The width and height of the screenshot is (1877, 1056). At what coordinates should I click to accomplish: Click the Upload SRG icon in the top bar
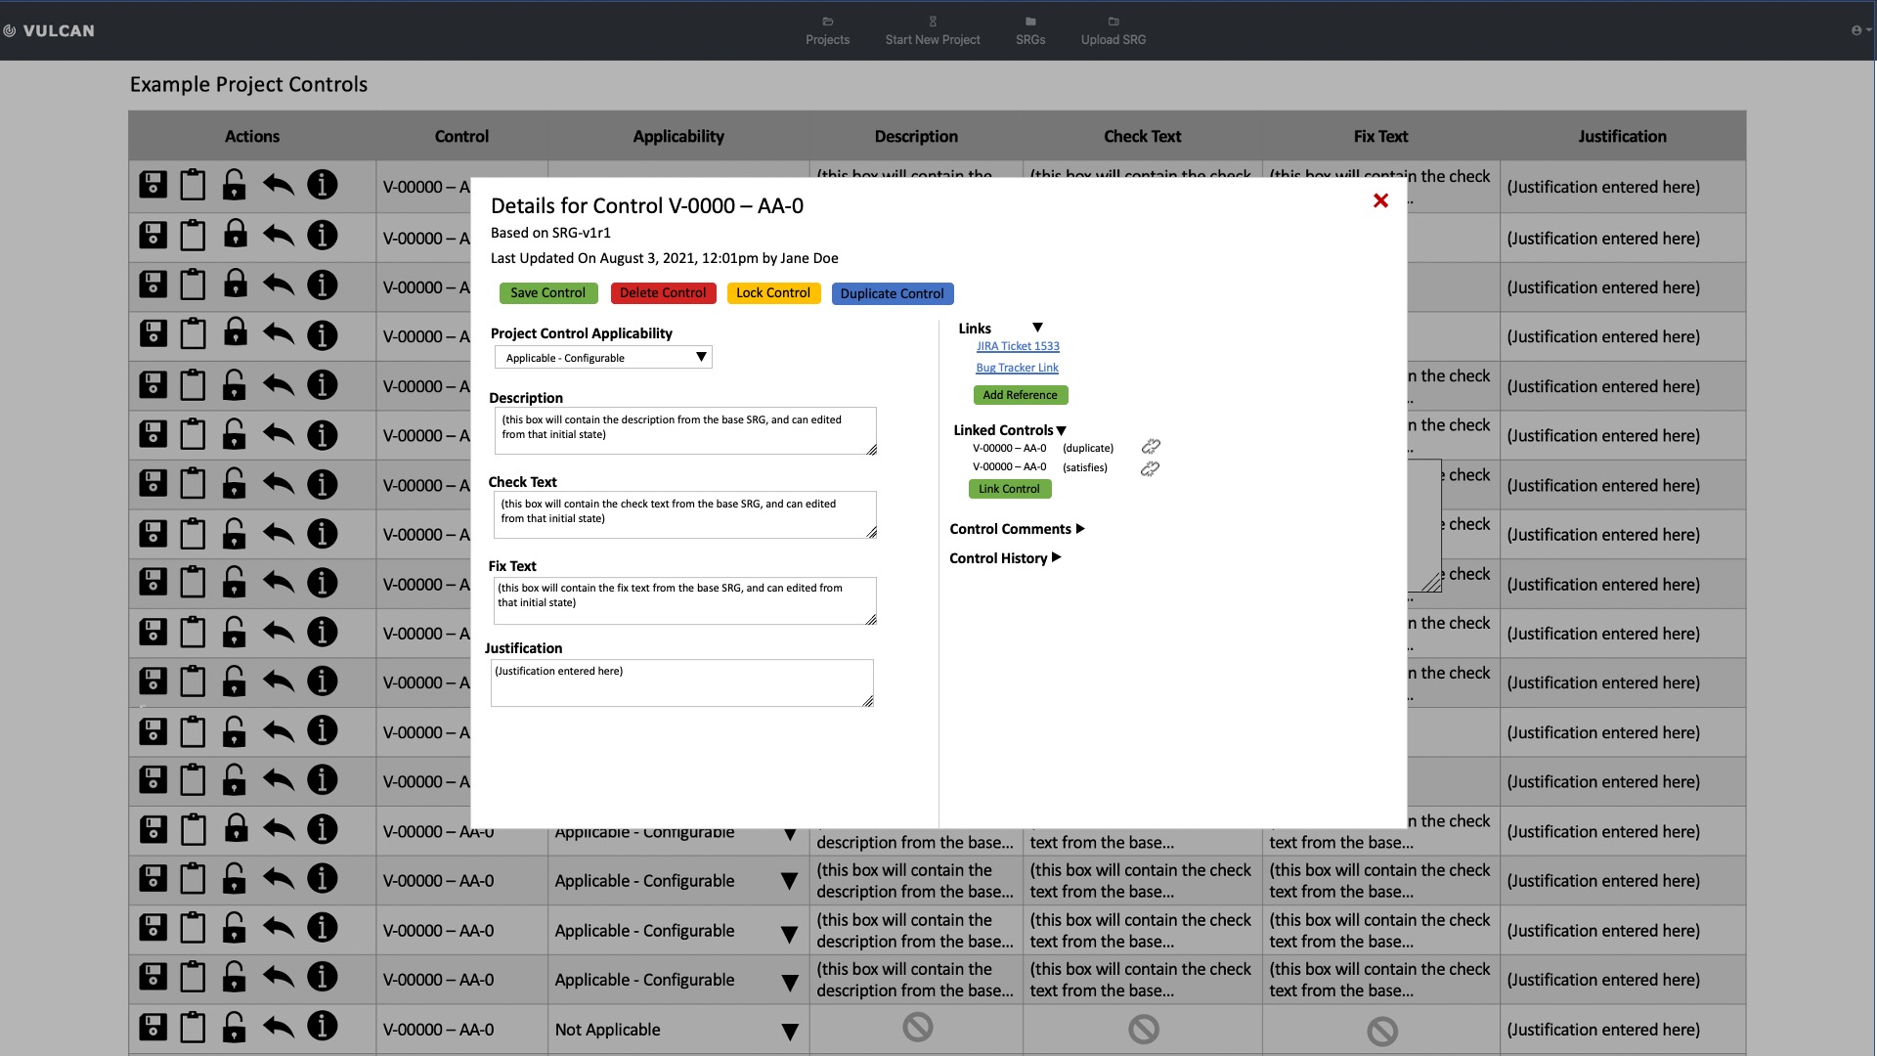coord(1112,29)
